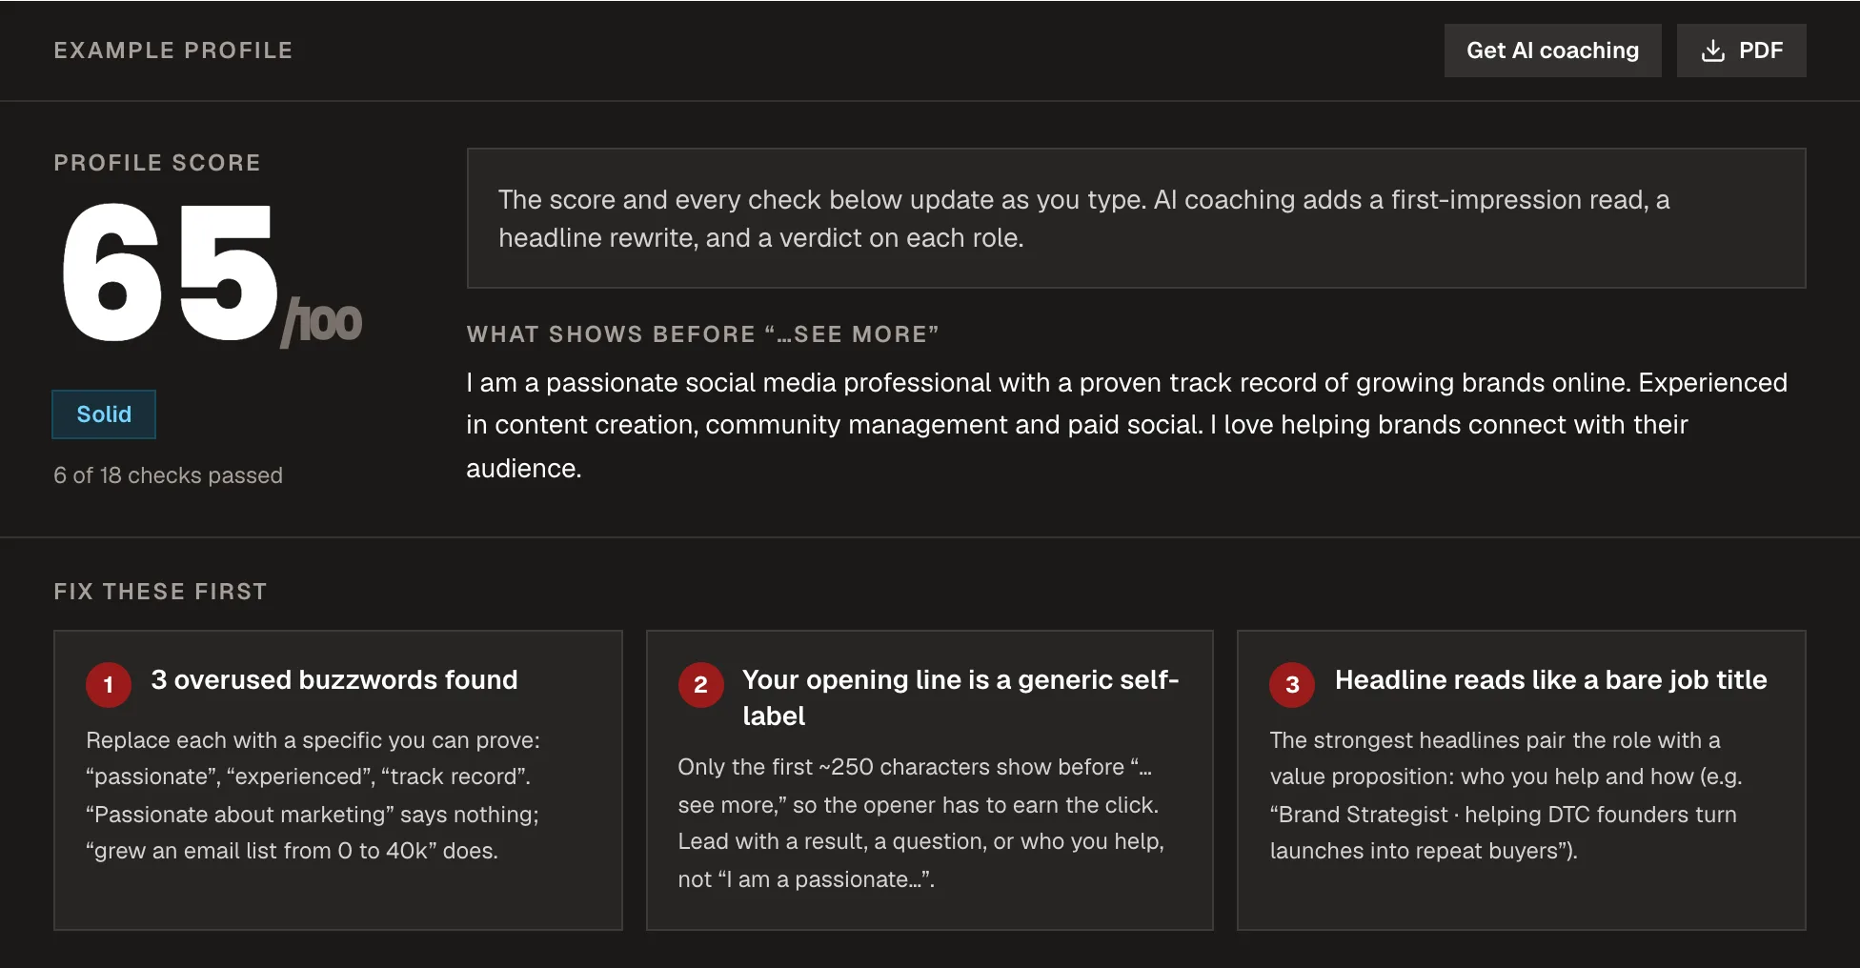
Task: Download the report as PDF
Action: click(x=1741, y=50)
